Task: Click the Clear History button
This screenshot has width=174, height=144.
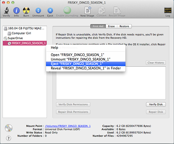Action: coord(156,63)
